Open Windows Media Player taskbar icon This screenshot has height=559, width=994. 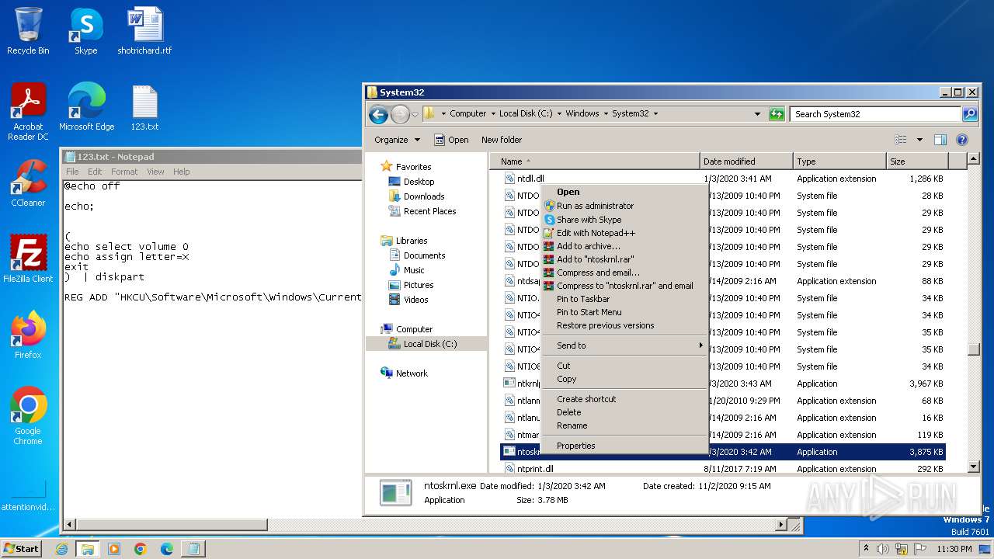pos(114,549)
